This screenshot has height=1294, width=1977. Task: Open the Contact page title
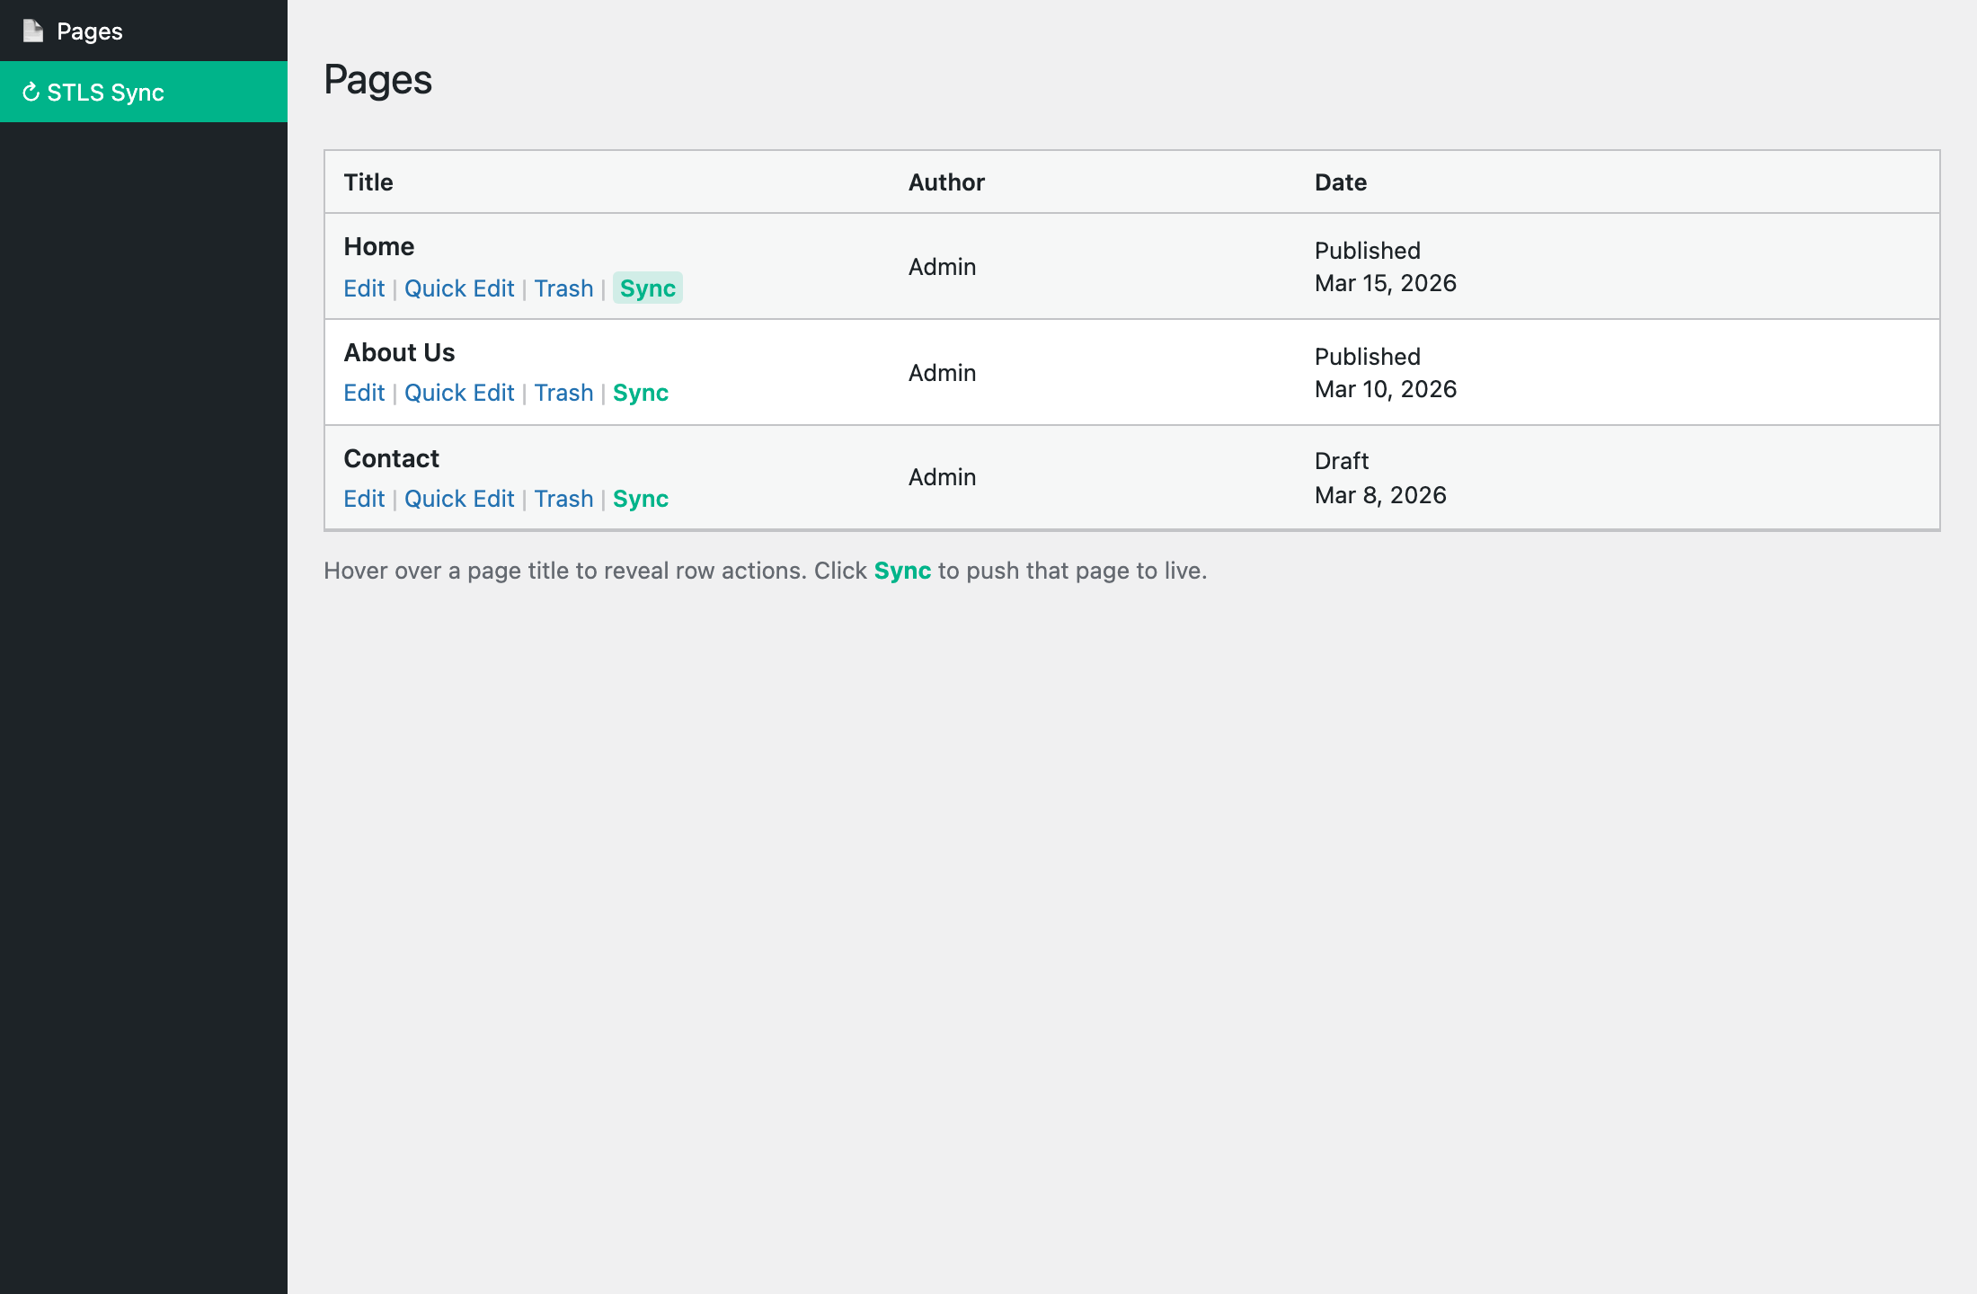point(391,458)
